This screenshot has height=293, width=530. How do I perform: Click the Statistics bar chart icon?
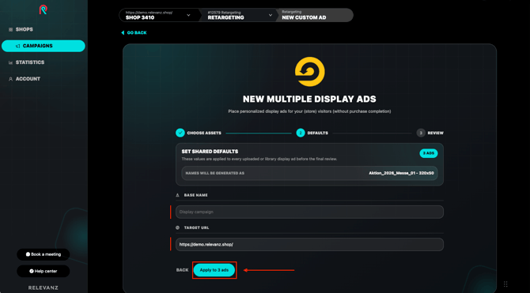(10, 62)
